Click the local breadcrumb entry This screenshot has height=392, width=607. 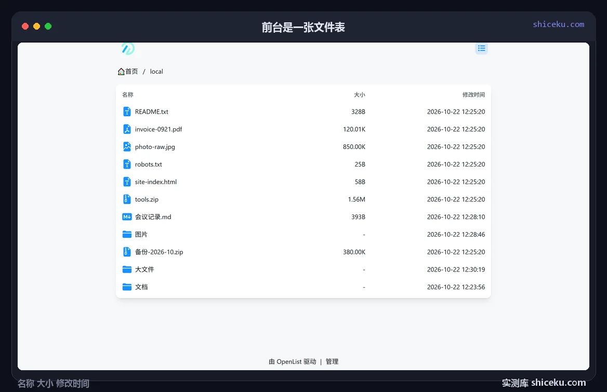[x=156, y=72]
